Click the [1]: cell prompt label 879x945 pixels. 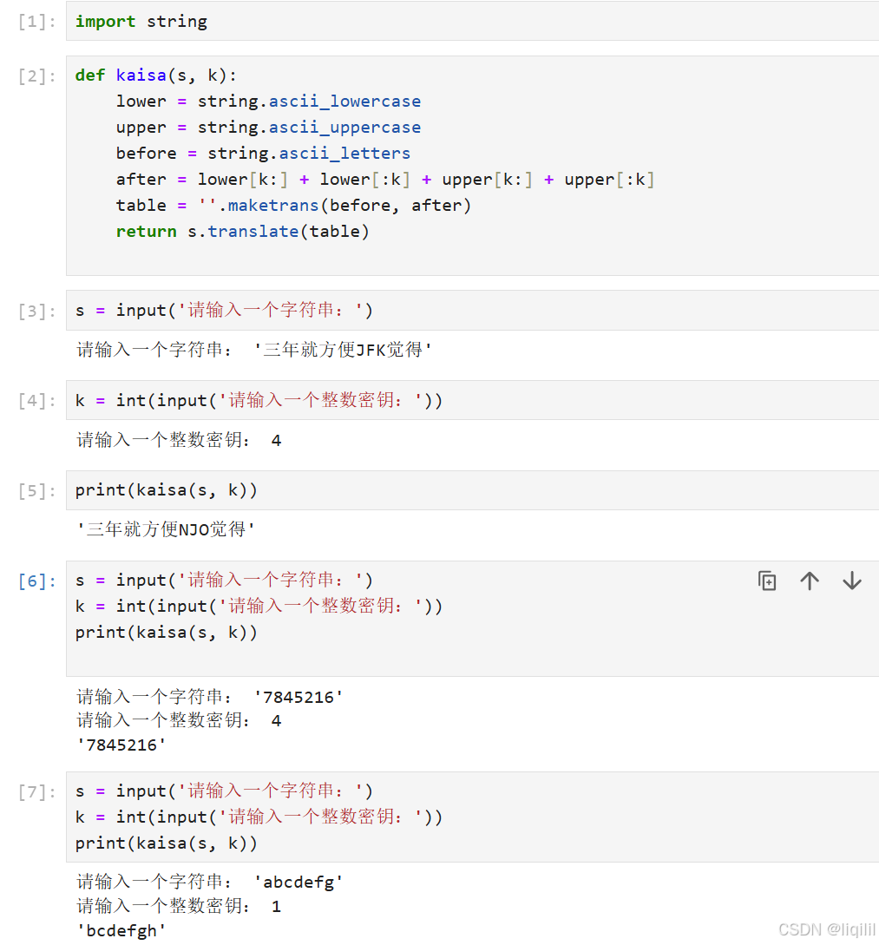pos(36,22)
